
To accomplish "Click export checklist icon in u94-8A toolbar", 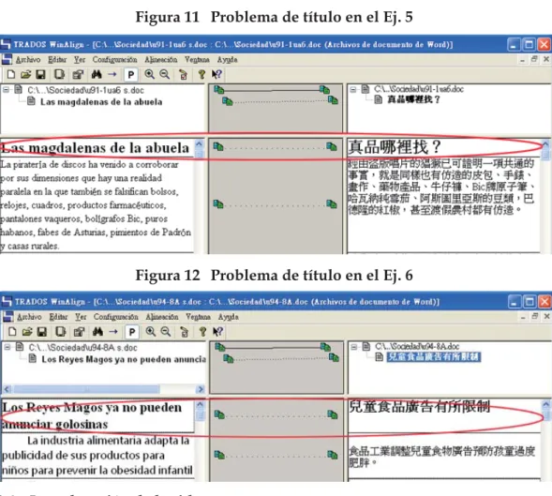I will pos(184,332).
